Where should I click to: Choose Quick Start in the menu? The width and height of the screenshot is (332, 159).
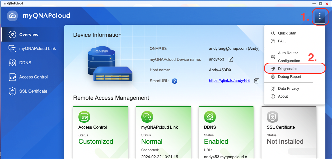287,33
